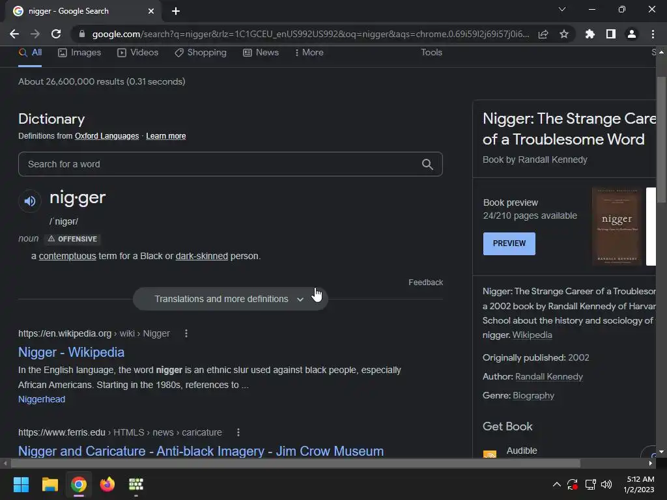667x500 pixels.
Task: Select the All search tab
Action: tap(30, 53)
